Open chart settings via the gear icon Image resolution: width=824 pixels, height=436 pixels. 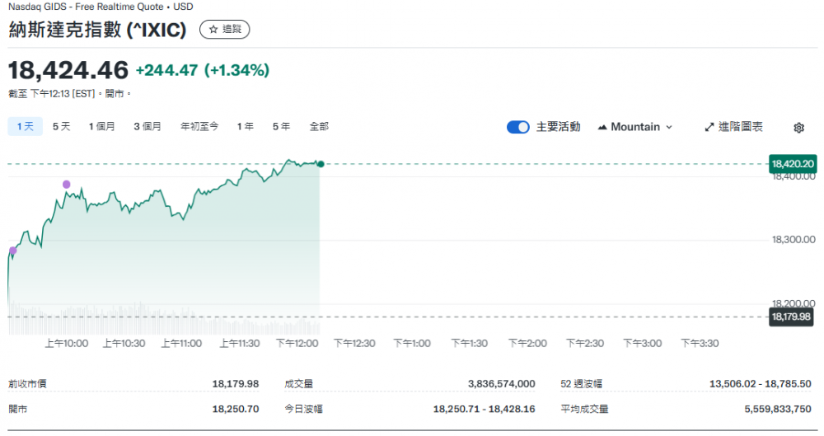click(798, 128)
